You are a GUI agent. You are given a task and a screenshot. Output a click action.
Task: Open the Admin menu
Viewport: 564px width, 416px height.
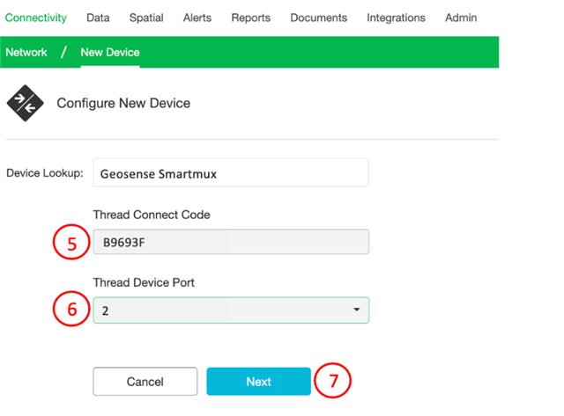[461, 18]
